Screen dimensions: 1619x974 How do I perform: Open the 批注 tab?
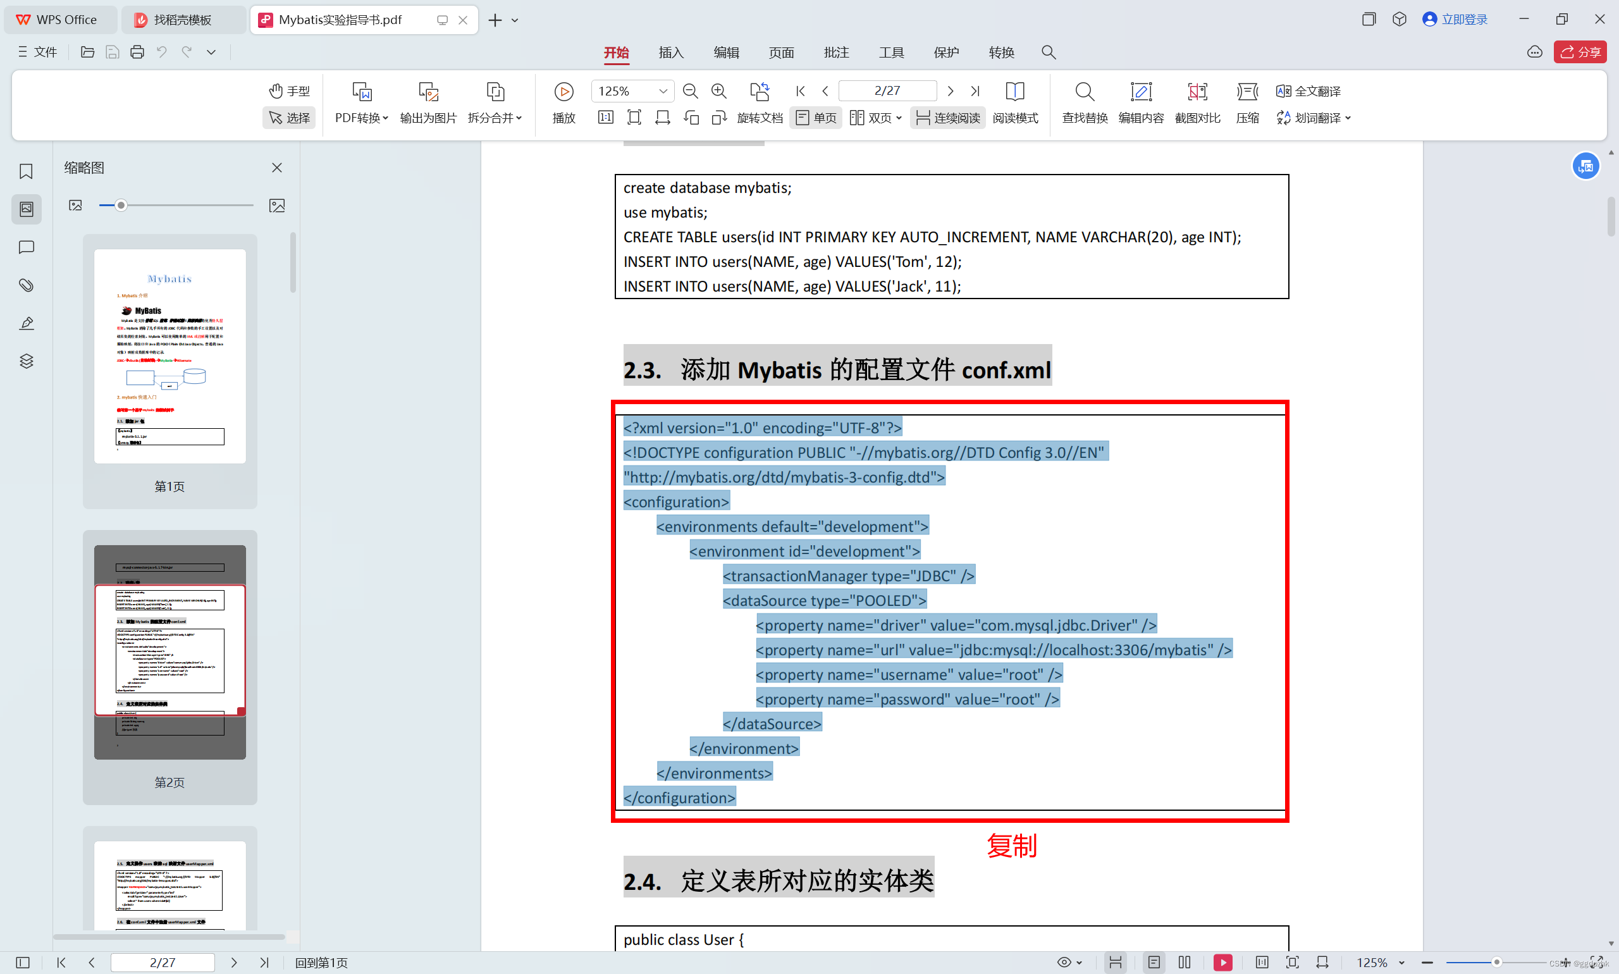pos(837,52)
